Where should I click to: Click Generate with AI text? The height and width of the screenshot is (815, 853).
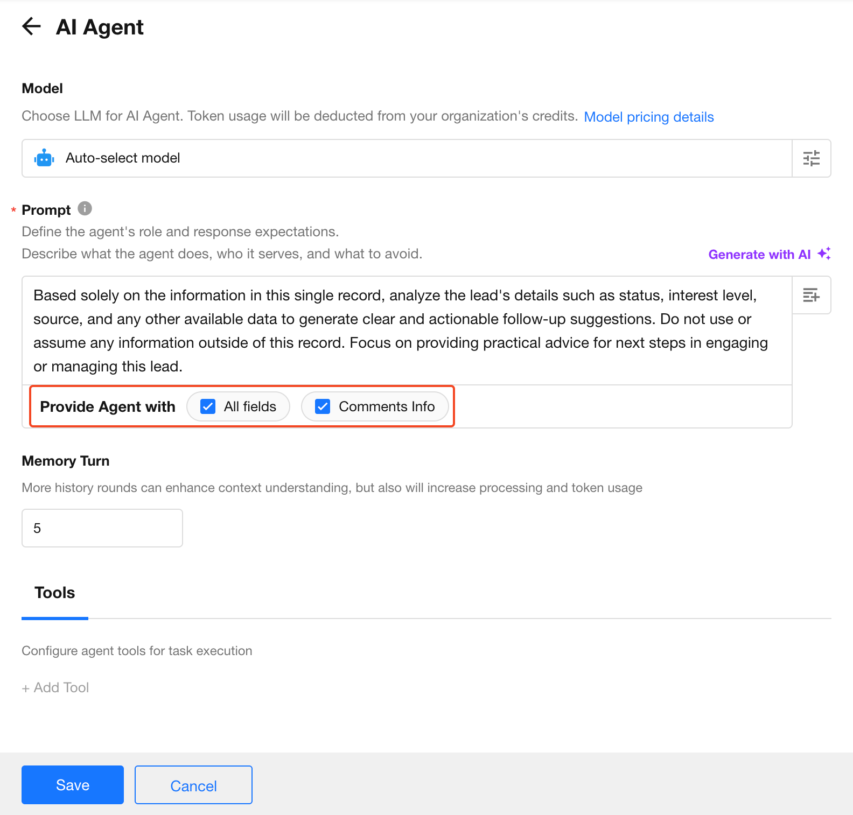[x=759, y=255]
